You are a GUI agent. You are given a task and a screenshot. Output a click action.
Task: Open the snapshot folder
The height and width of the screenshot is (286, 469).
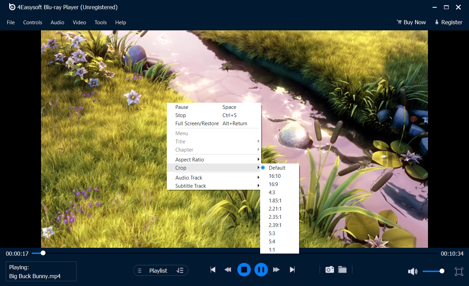[x=343, y=270]
